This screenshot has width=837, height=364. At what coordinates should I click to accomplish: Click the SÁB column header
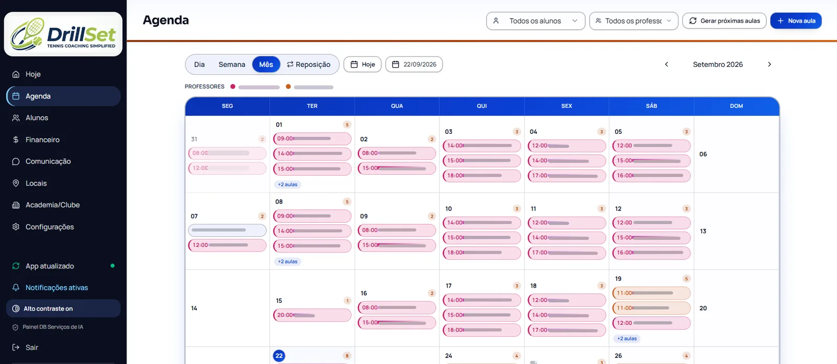click(x=651, y=106)
